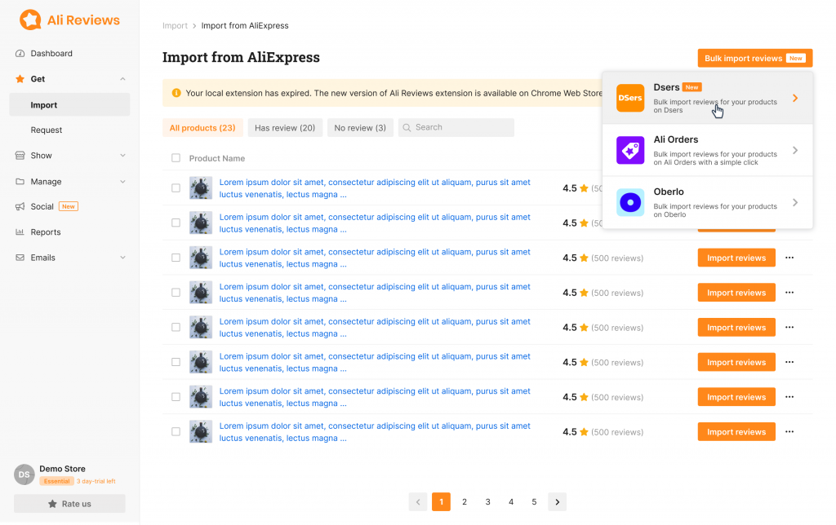836x525 pixels.
Task: Check the sixth product row checkbox
Action: tap(176, 362)
